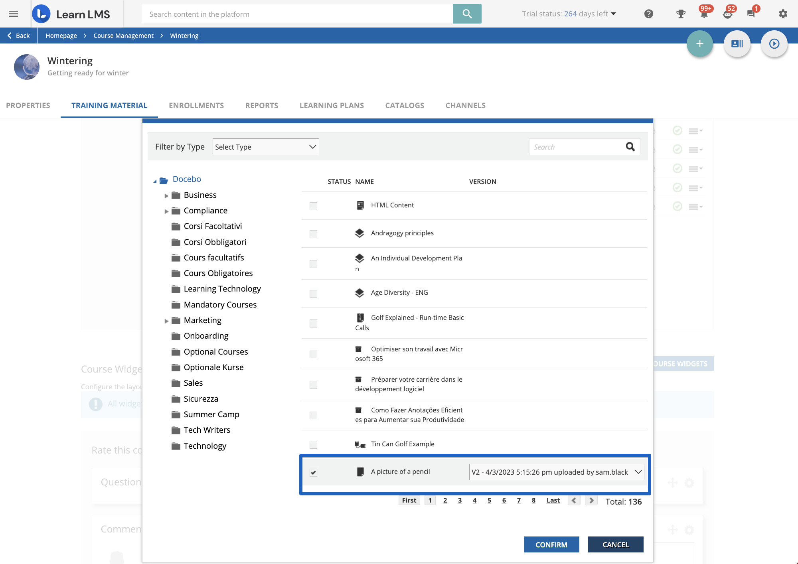The height and width of the screenshot is (564, 798).
Task: Click the Andragogy principles layers icon
Action: [x=359, y=233]
